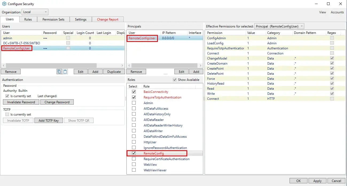Viewport: 347px width, 186px height.
Task: Check the WebViewer role
Action: 134,170
